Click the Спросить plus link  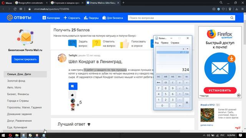(72, 18)
